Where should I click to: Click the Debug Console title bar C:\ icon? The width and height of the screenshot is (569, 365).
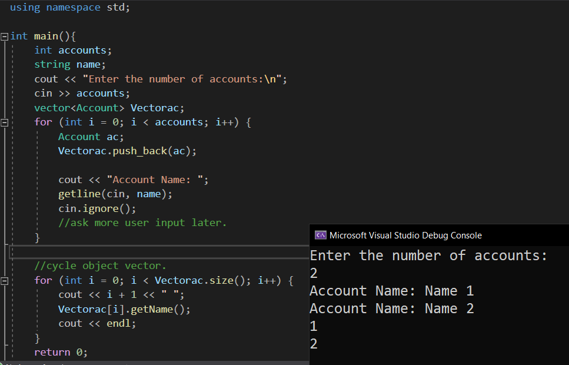pos(321,234)
